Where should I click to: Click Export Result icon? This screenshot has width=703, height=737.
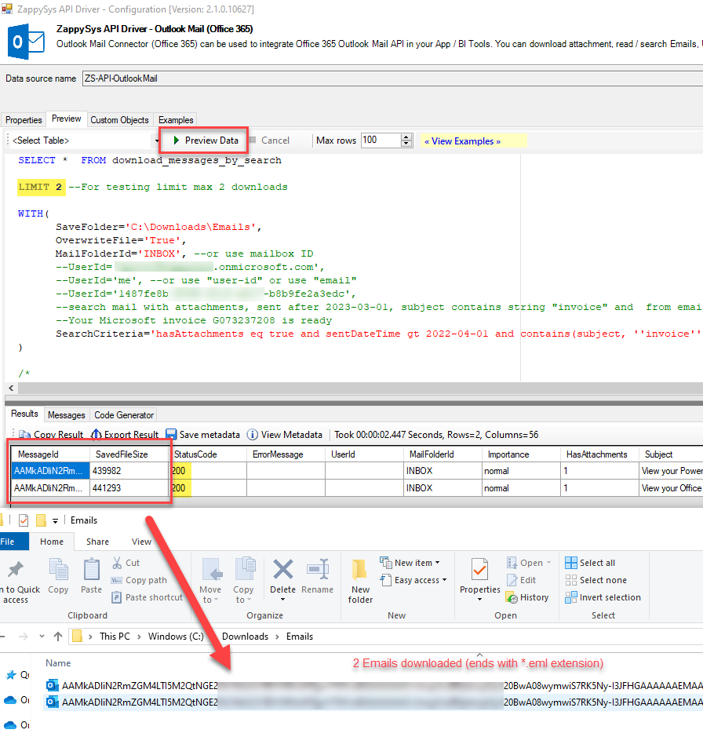96,435
